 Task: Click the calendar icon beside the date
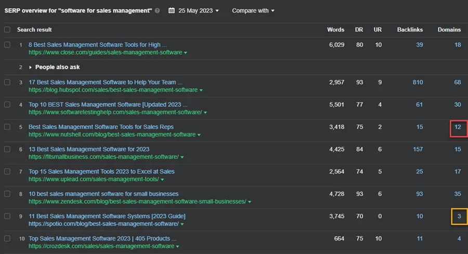tap(171, 11)
